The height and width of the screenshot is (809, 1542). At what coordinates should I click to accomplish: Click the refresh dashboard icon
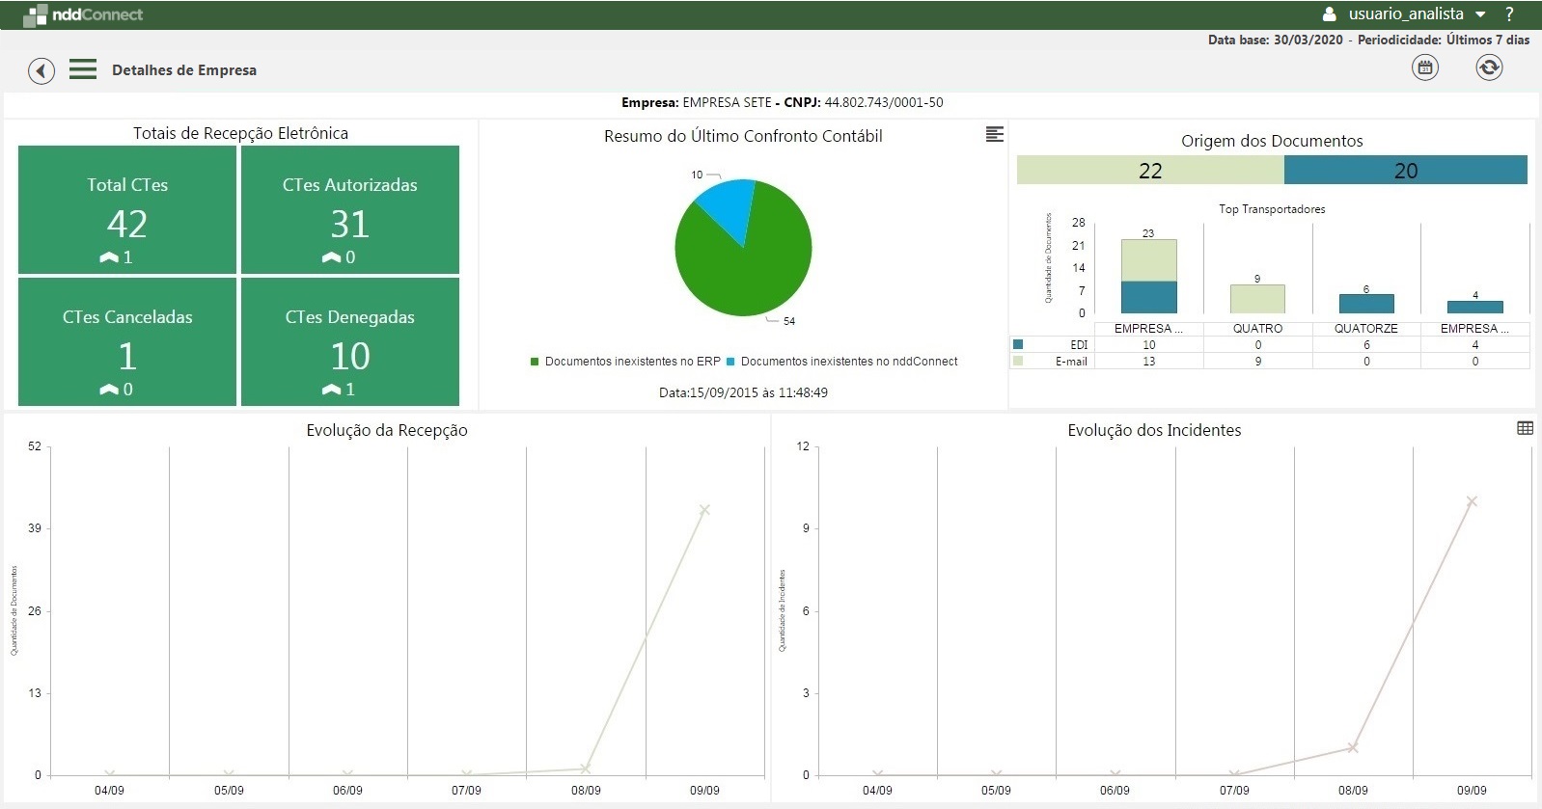[x=1489, y=67]
